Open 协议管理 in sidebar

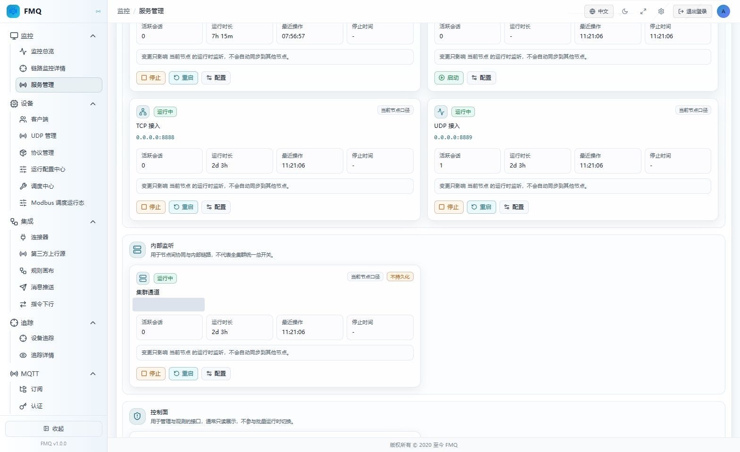[59, 153]
